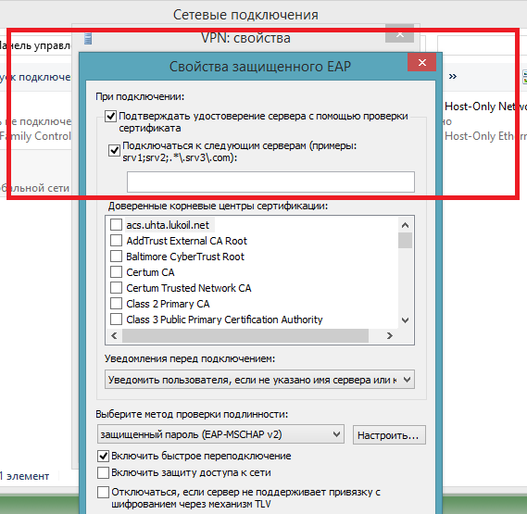Check the acs.uhta.lukoil.net certificate

click(x=116, y=224)
